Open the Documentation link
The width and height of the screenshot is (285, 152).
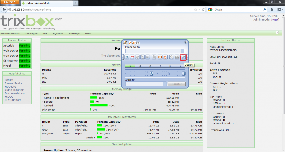click(x=15, y=93)
